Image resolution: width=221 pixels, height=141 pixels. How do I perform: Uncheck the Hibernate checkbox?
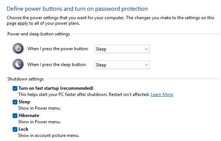click(15, 116)
